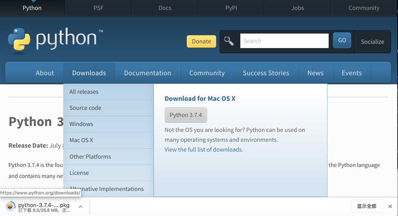The image size is (398, 216).
Task: Click the GO search button
Action: tap(342, 40)
